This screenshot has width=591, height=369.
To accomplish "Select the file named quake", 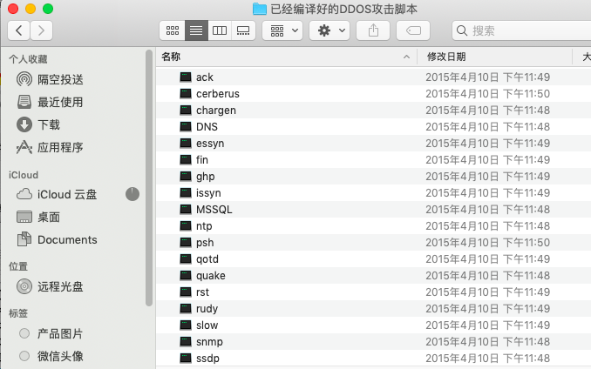I will (210, 276).
